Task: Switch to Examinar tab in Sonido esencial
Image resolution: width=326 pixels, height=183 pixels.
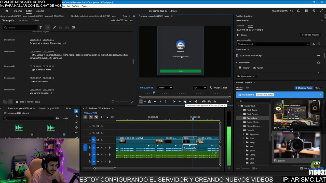Action: (x=240, y=26)
